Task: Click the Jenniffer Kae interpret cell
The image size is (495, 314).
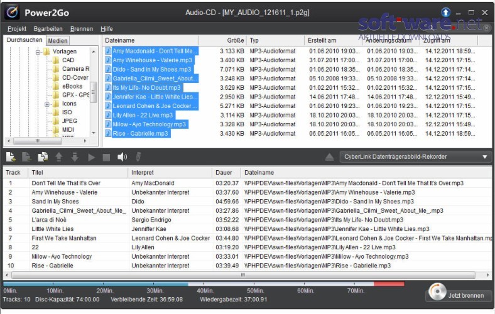Action: 149,229
